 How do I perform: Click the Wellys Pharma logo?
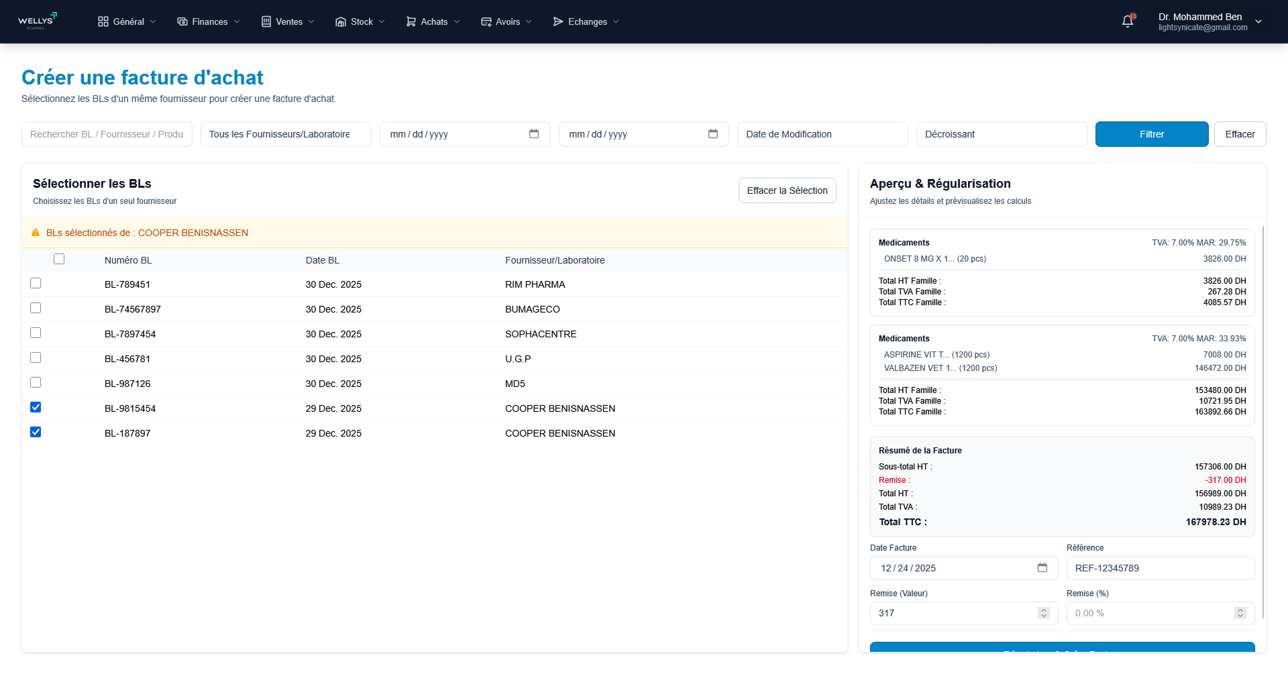[37, 21]
